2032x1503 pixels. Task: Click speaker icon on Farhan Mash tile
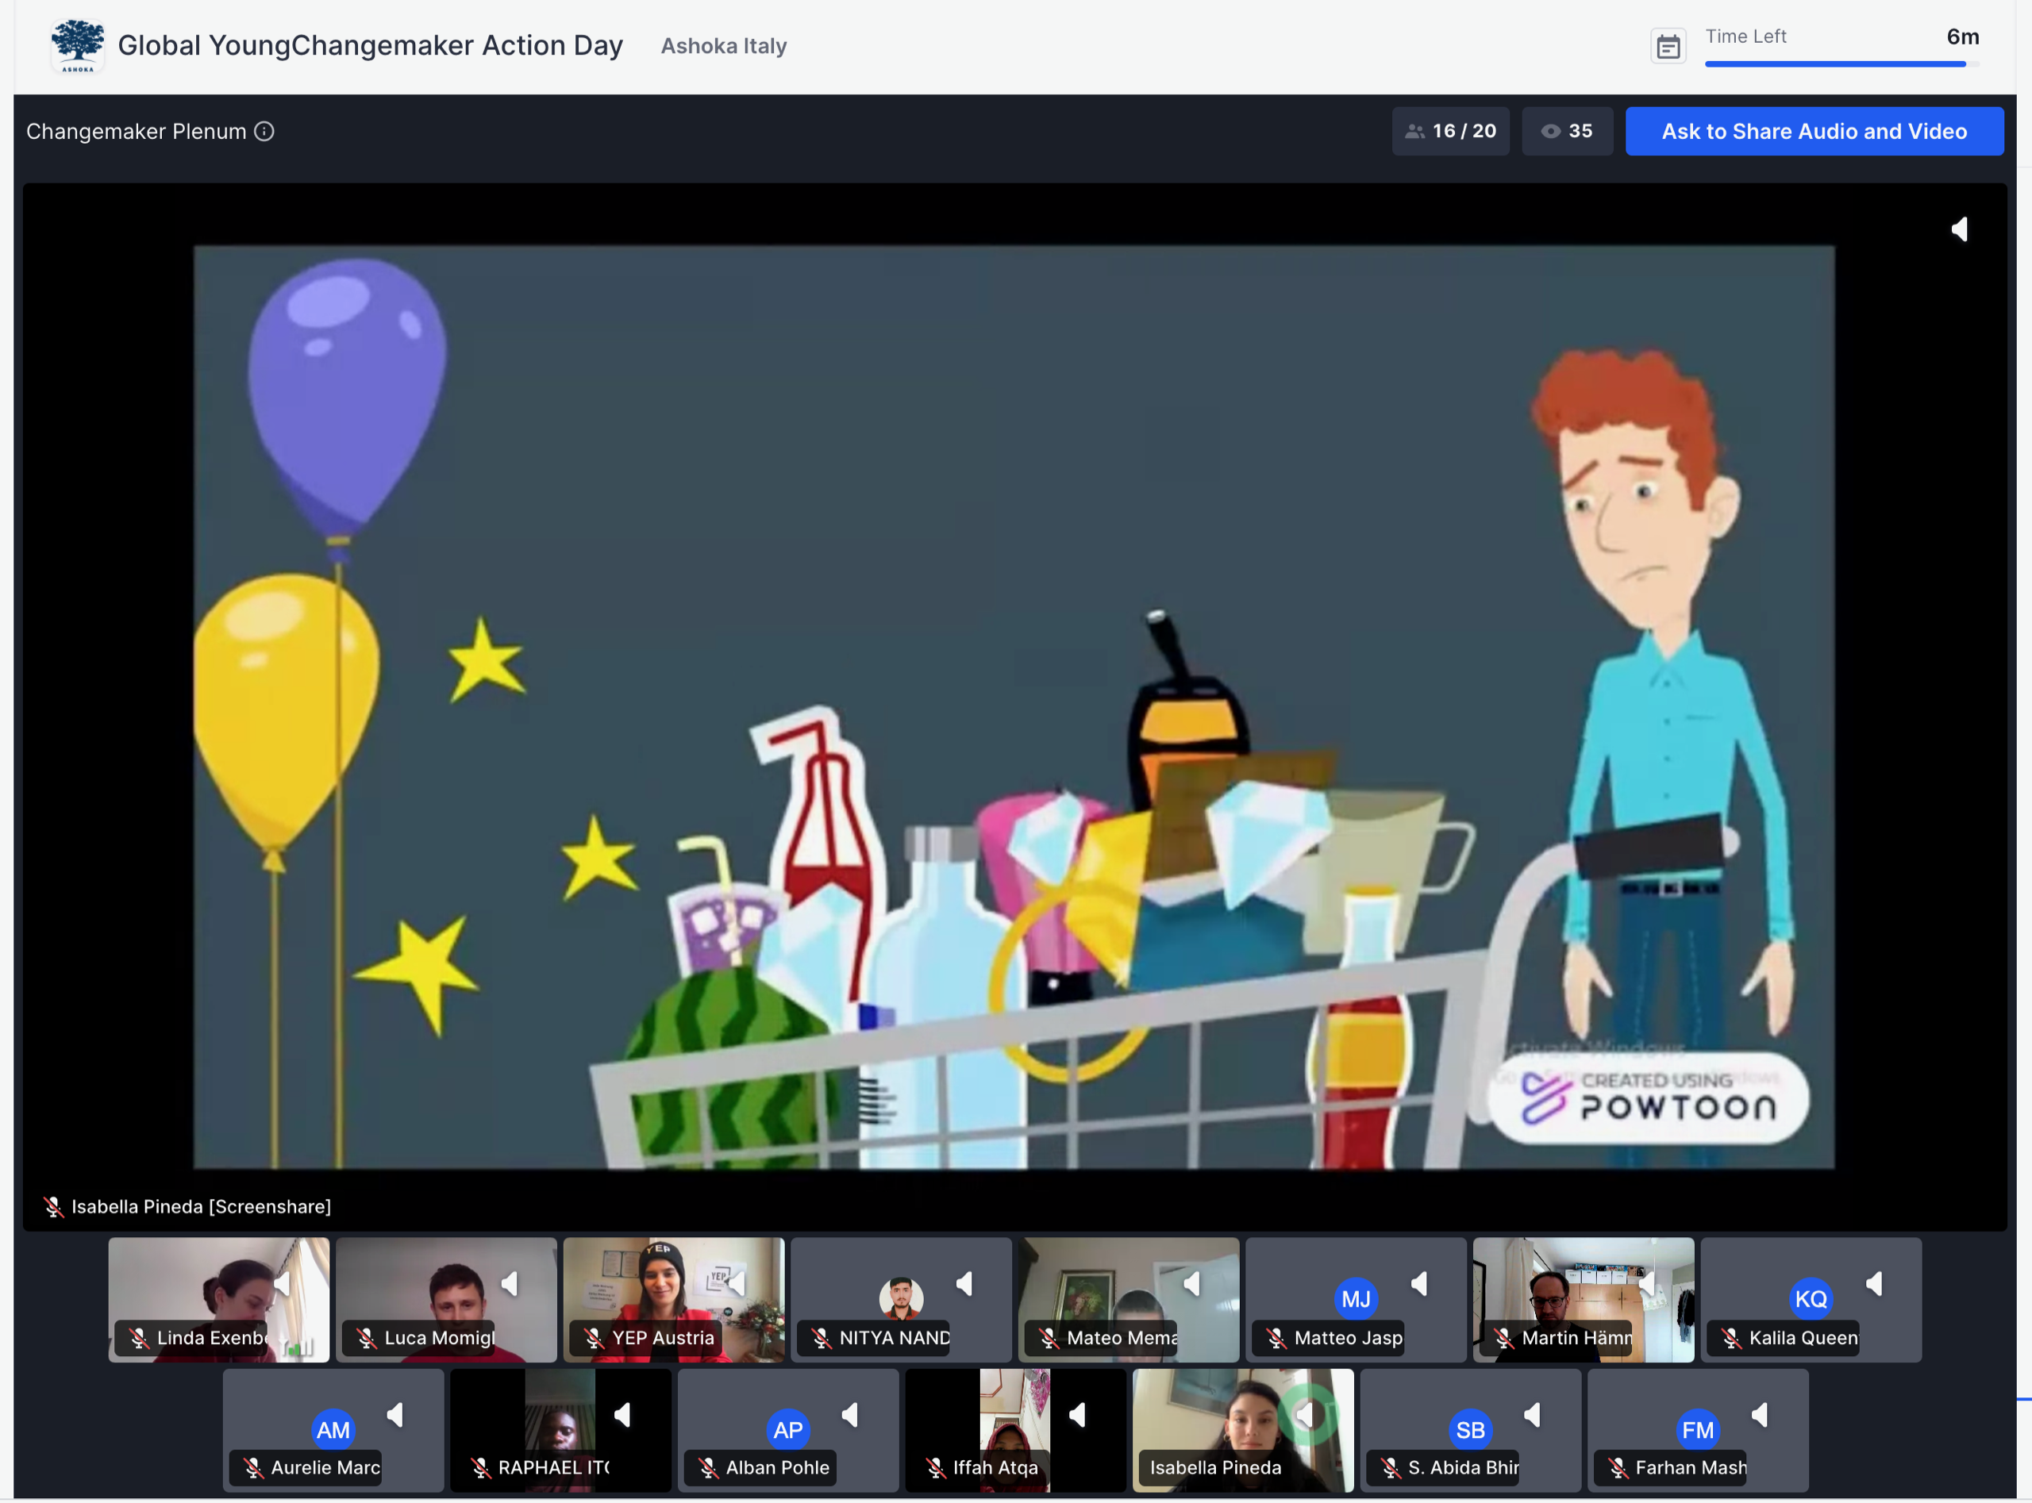point(1759,1415)
